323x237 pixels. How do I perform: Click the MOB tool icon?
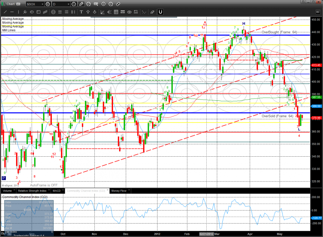tap(122, 12)
